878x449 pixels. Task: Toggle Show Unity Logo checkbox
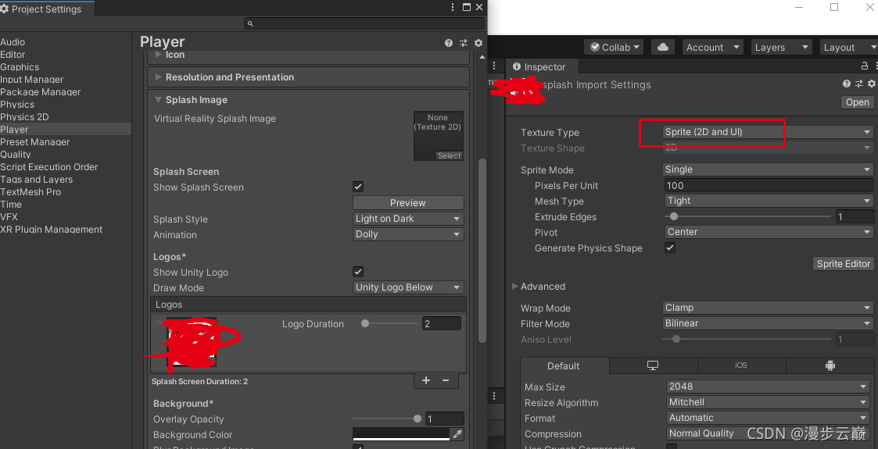point(358,272)
